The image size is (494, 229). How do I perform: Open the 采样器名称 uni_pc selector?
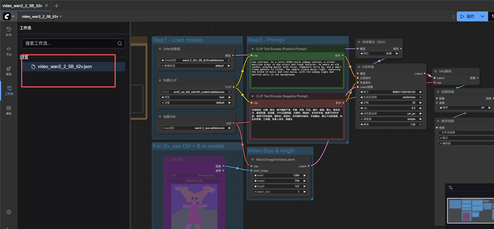click(391, 114)
